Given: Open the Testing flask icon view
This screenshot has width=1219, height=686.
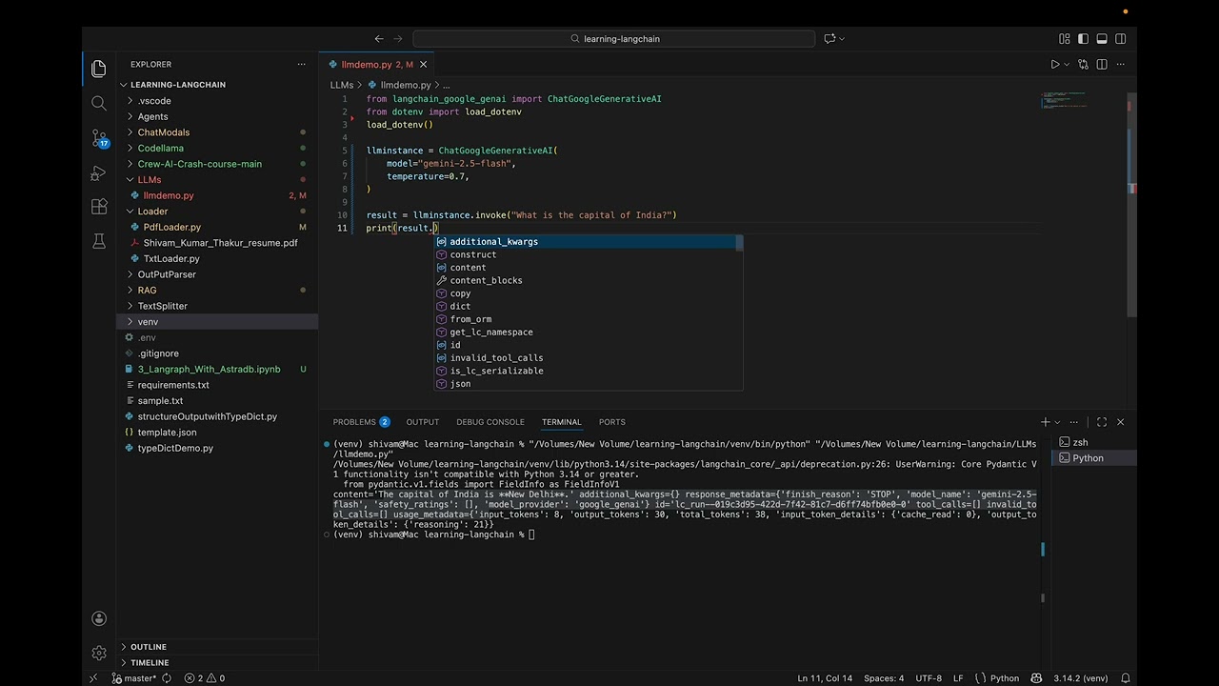Looking at the screenshot, I should 99,241.
